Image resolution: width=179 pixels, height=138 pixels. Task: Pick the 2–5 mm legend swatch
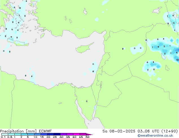click(x=24, y=134)
